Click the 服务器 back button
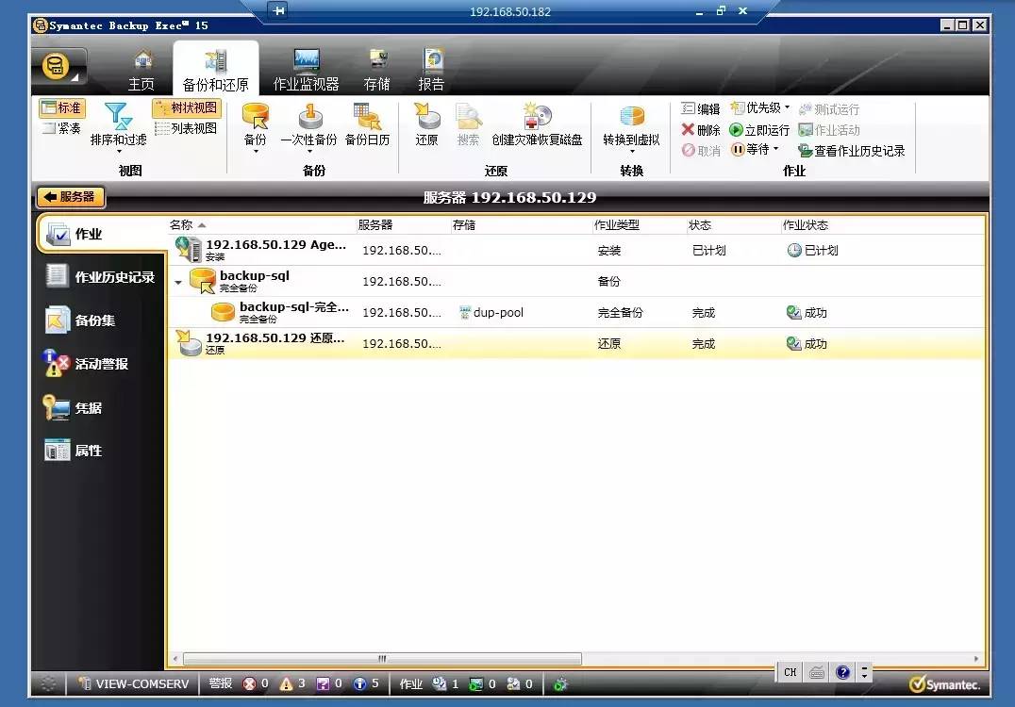Image resolution: width=1015 pixels, height=707 pixels. click(71, 197)
